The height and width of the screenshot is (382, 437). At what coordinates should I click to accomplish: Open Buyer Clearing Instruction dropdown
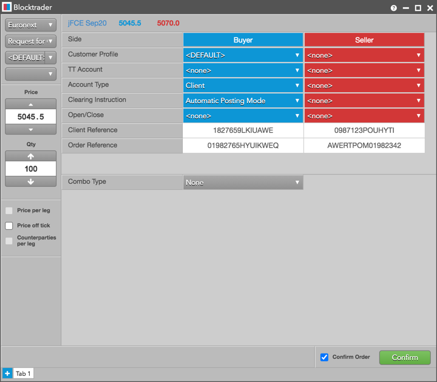(x=243, y=101)
